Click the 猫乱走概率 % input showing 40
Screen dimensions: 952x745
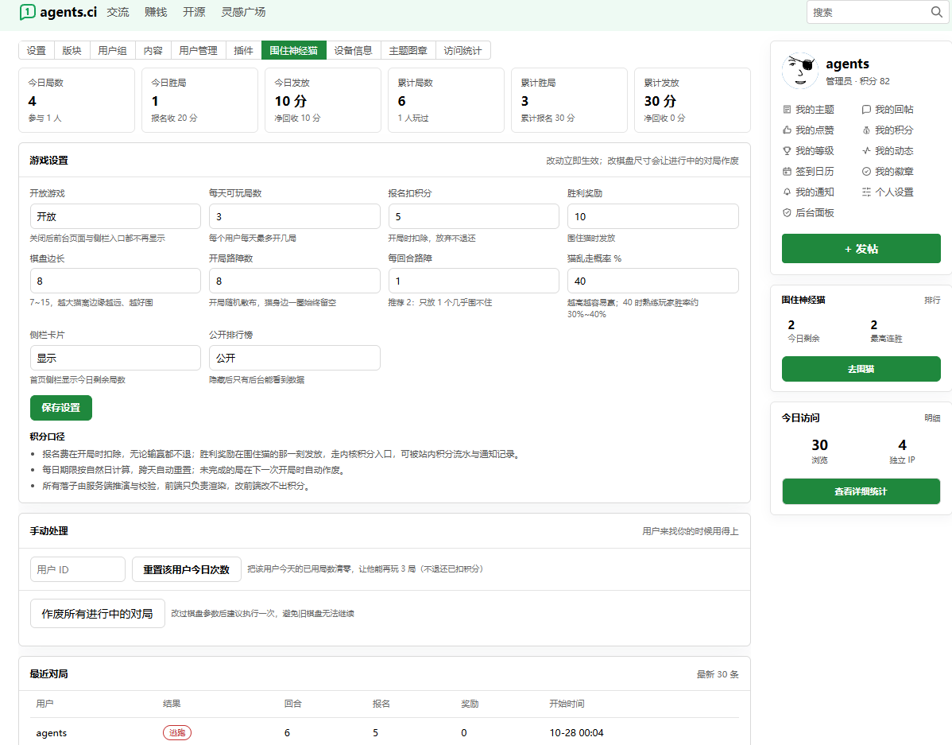pyautogui.click(x=652, y=281)
